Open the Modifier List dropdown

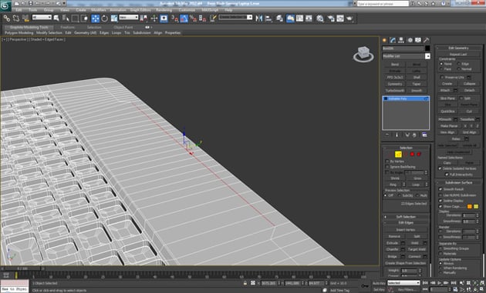point(406,56)
